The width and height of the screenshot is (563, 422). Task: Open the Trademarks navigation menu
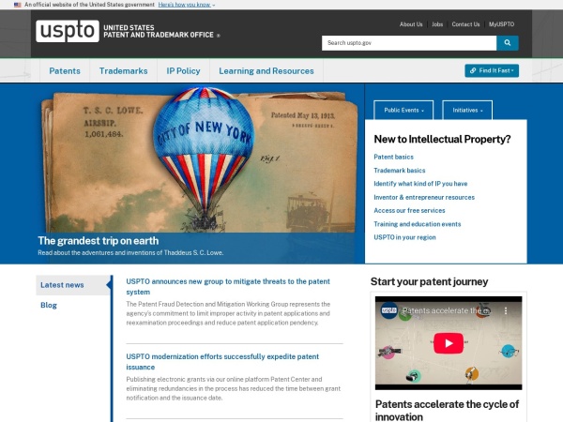tap(123, 70)
